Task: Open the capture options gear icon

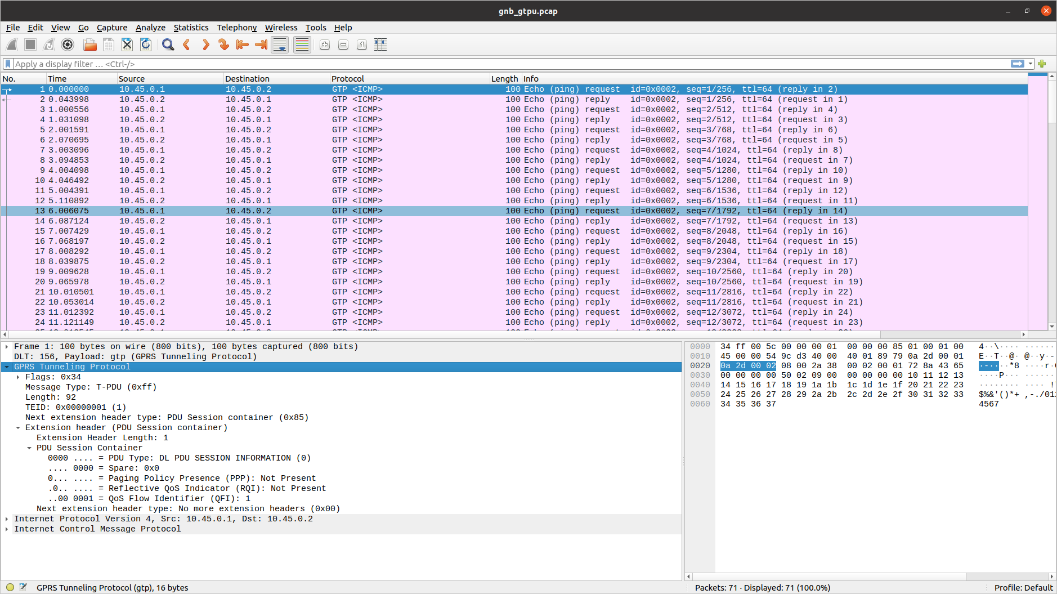Action: click(x=68, y=45)
